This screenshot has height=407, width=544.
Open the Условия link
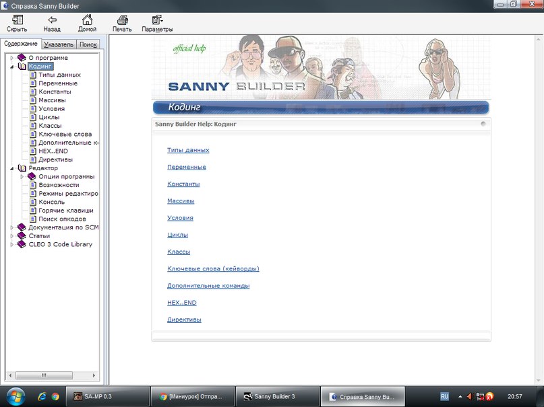click(x=180, y=218)
